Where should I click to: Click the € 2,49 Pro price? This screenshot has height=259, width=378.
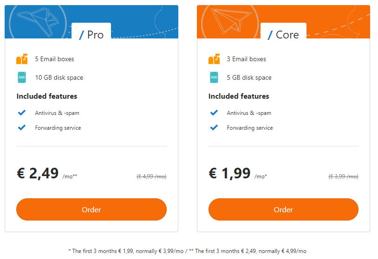pos(38,173)
